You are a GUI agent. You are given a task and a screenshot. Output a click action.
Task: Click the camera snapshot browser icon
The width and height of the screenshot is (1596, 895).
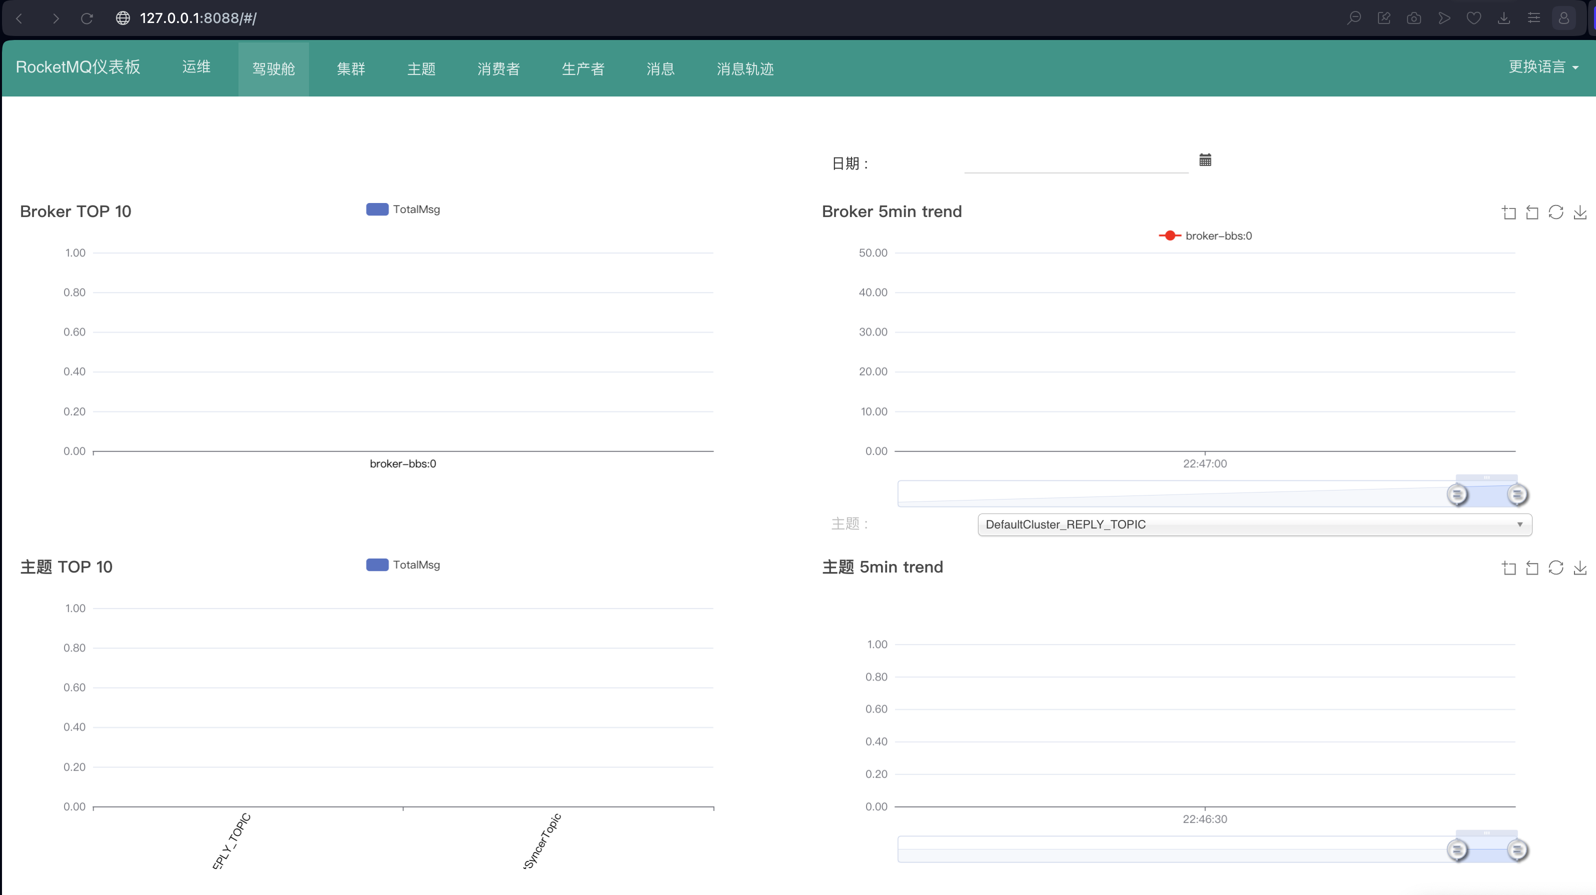tap(1414, 18)
